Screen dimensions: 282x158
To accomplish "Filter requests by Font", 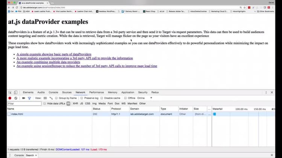I will (110, 104).
